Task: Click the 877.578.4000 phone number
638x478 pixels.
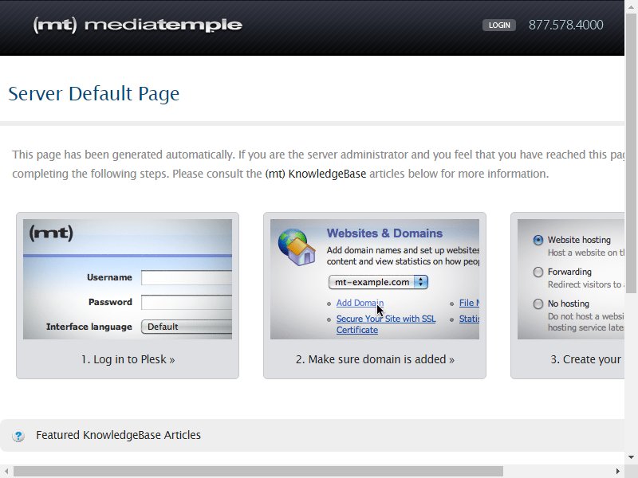Action: point(565,25)
